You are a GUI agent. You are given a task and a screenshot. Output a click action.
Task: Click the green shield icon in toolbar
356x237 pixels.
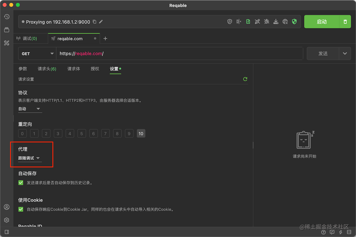(x=295, y=21)
